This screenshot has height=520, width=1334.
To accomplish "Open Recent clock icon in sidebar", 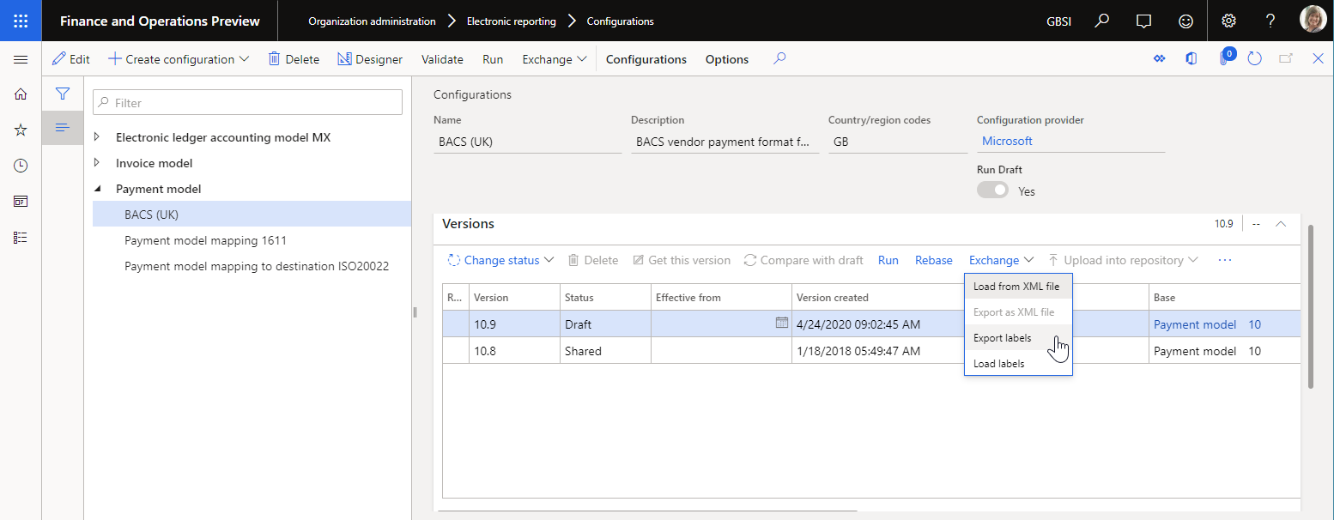I will (x=21, y=166).
